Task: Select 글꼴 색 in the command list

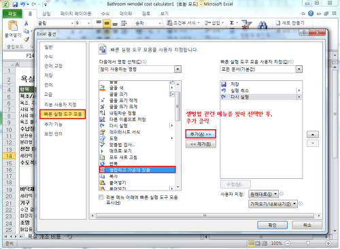Action: (x=137, y=88)
